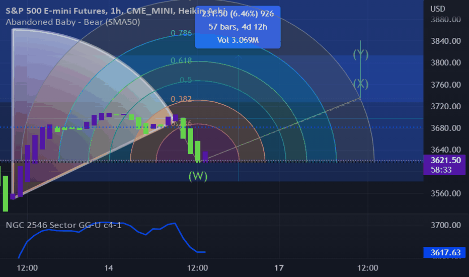This screenshot has height=277, width=469.
Task: Click the 14 date label on time axis
Action: pyautogui.click(x=109, y=268)
